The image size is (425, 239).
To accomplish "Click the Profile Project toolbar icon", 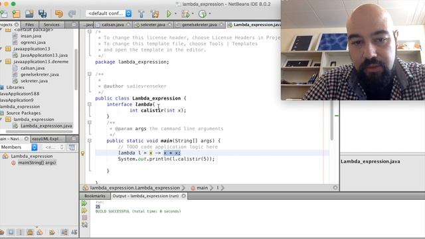I will [x=202, y=13].
